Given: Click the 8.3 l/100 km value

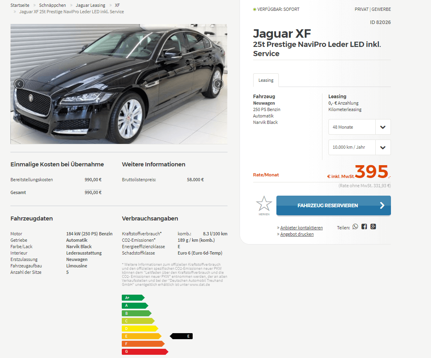Looking at the screenshot, I should [x=215, y=234].
